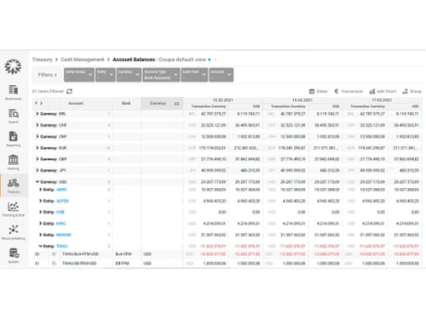The width and height of the screenshot is (426, 319).
Task: Click the Group tool
Action: (412, 91)
